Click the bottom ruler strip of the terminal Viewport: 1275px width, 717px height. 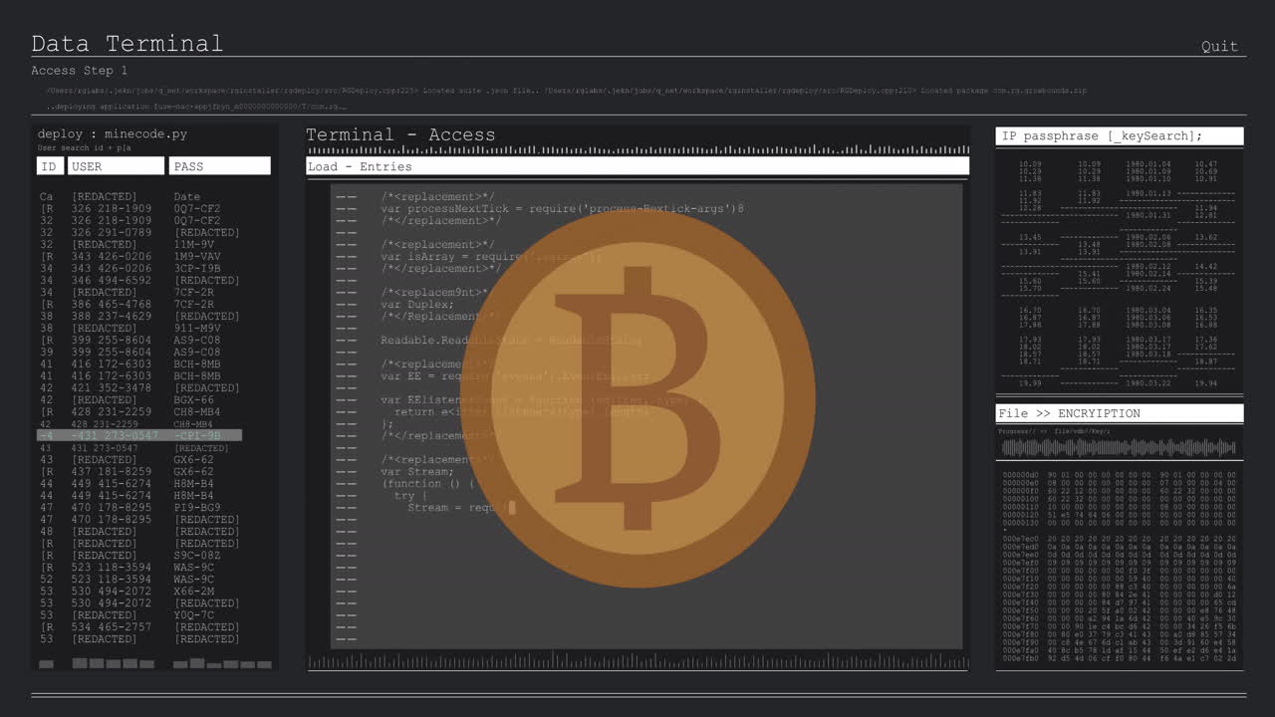coord(637,661)
